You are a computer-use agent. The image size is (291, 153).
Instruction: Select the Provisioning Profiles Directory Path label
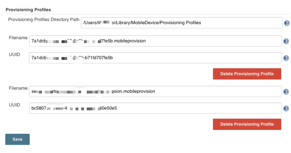tap(44, 20)
